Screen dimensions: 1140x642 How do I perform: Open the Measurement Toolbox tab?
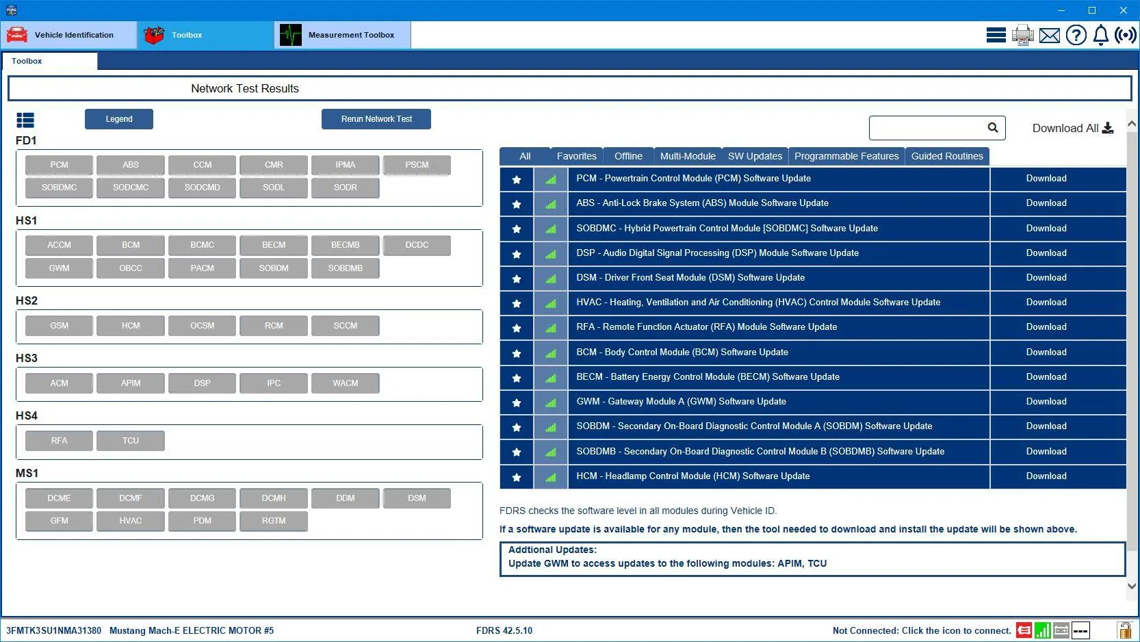[342, 35]
